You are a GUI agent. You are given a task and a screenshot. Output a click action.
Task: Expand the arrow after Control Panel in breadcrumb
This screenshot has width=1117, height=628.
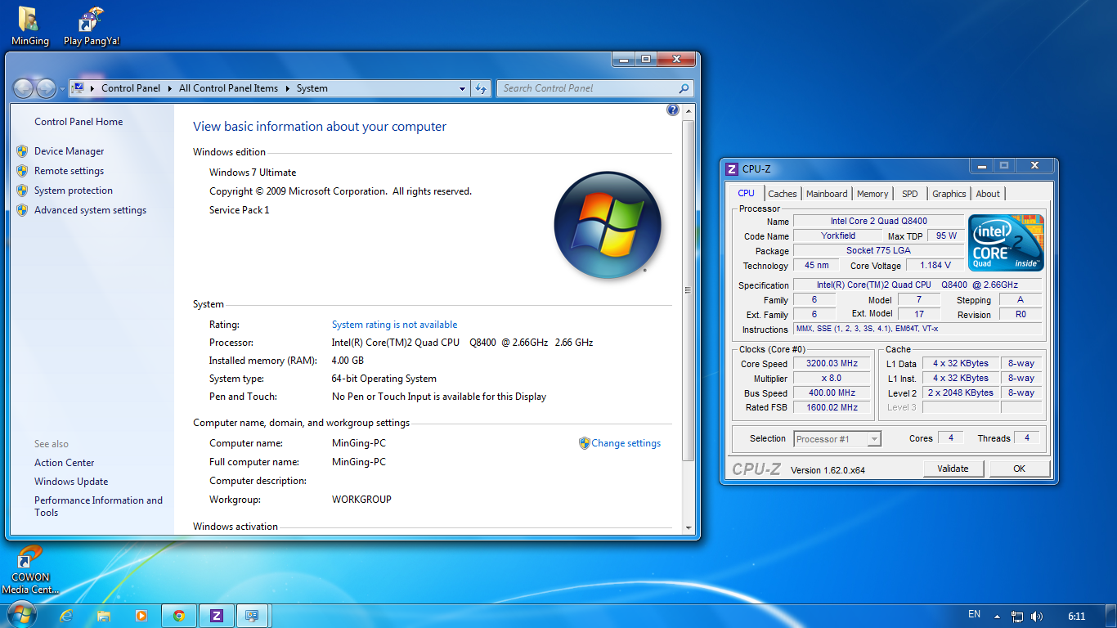tap(170, 88)
